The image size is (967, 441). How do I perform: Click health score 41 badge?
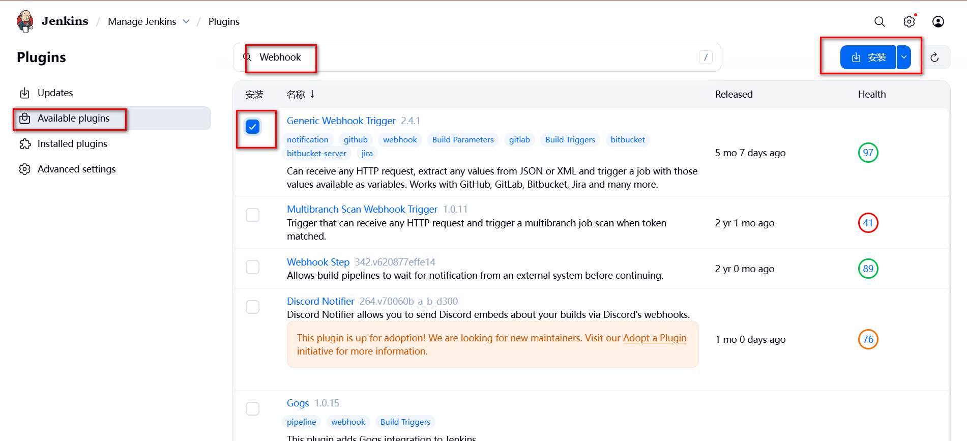868,223
